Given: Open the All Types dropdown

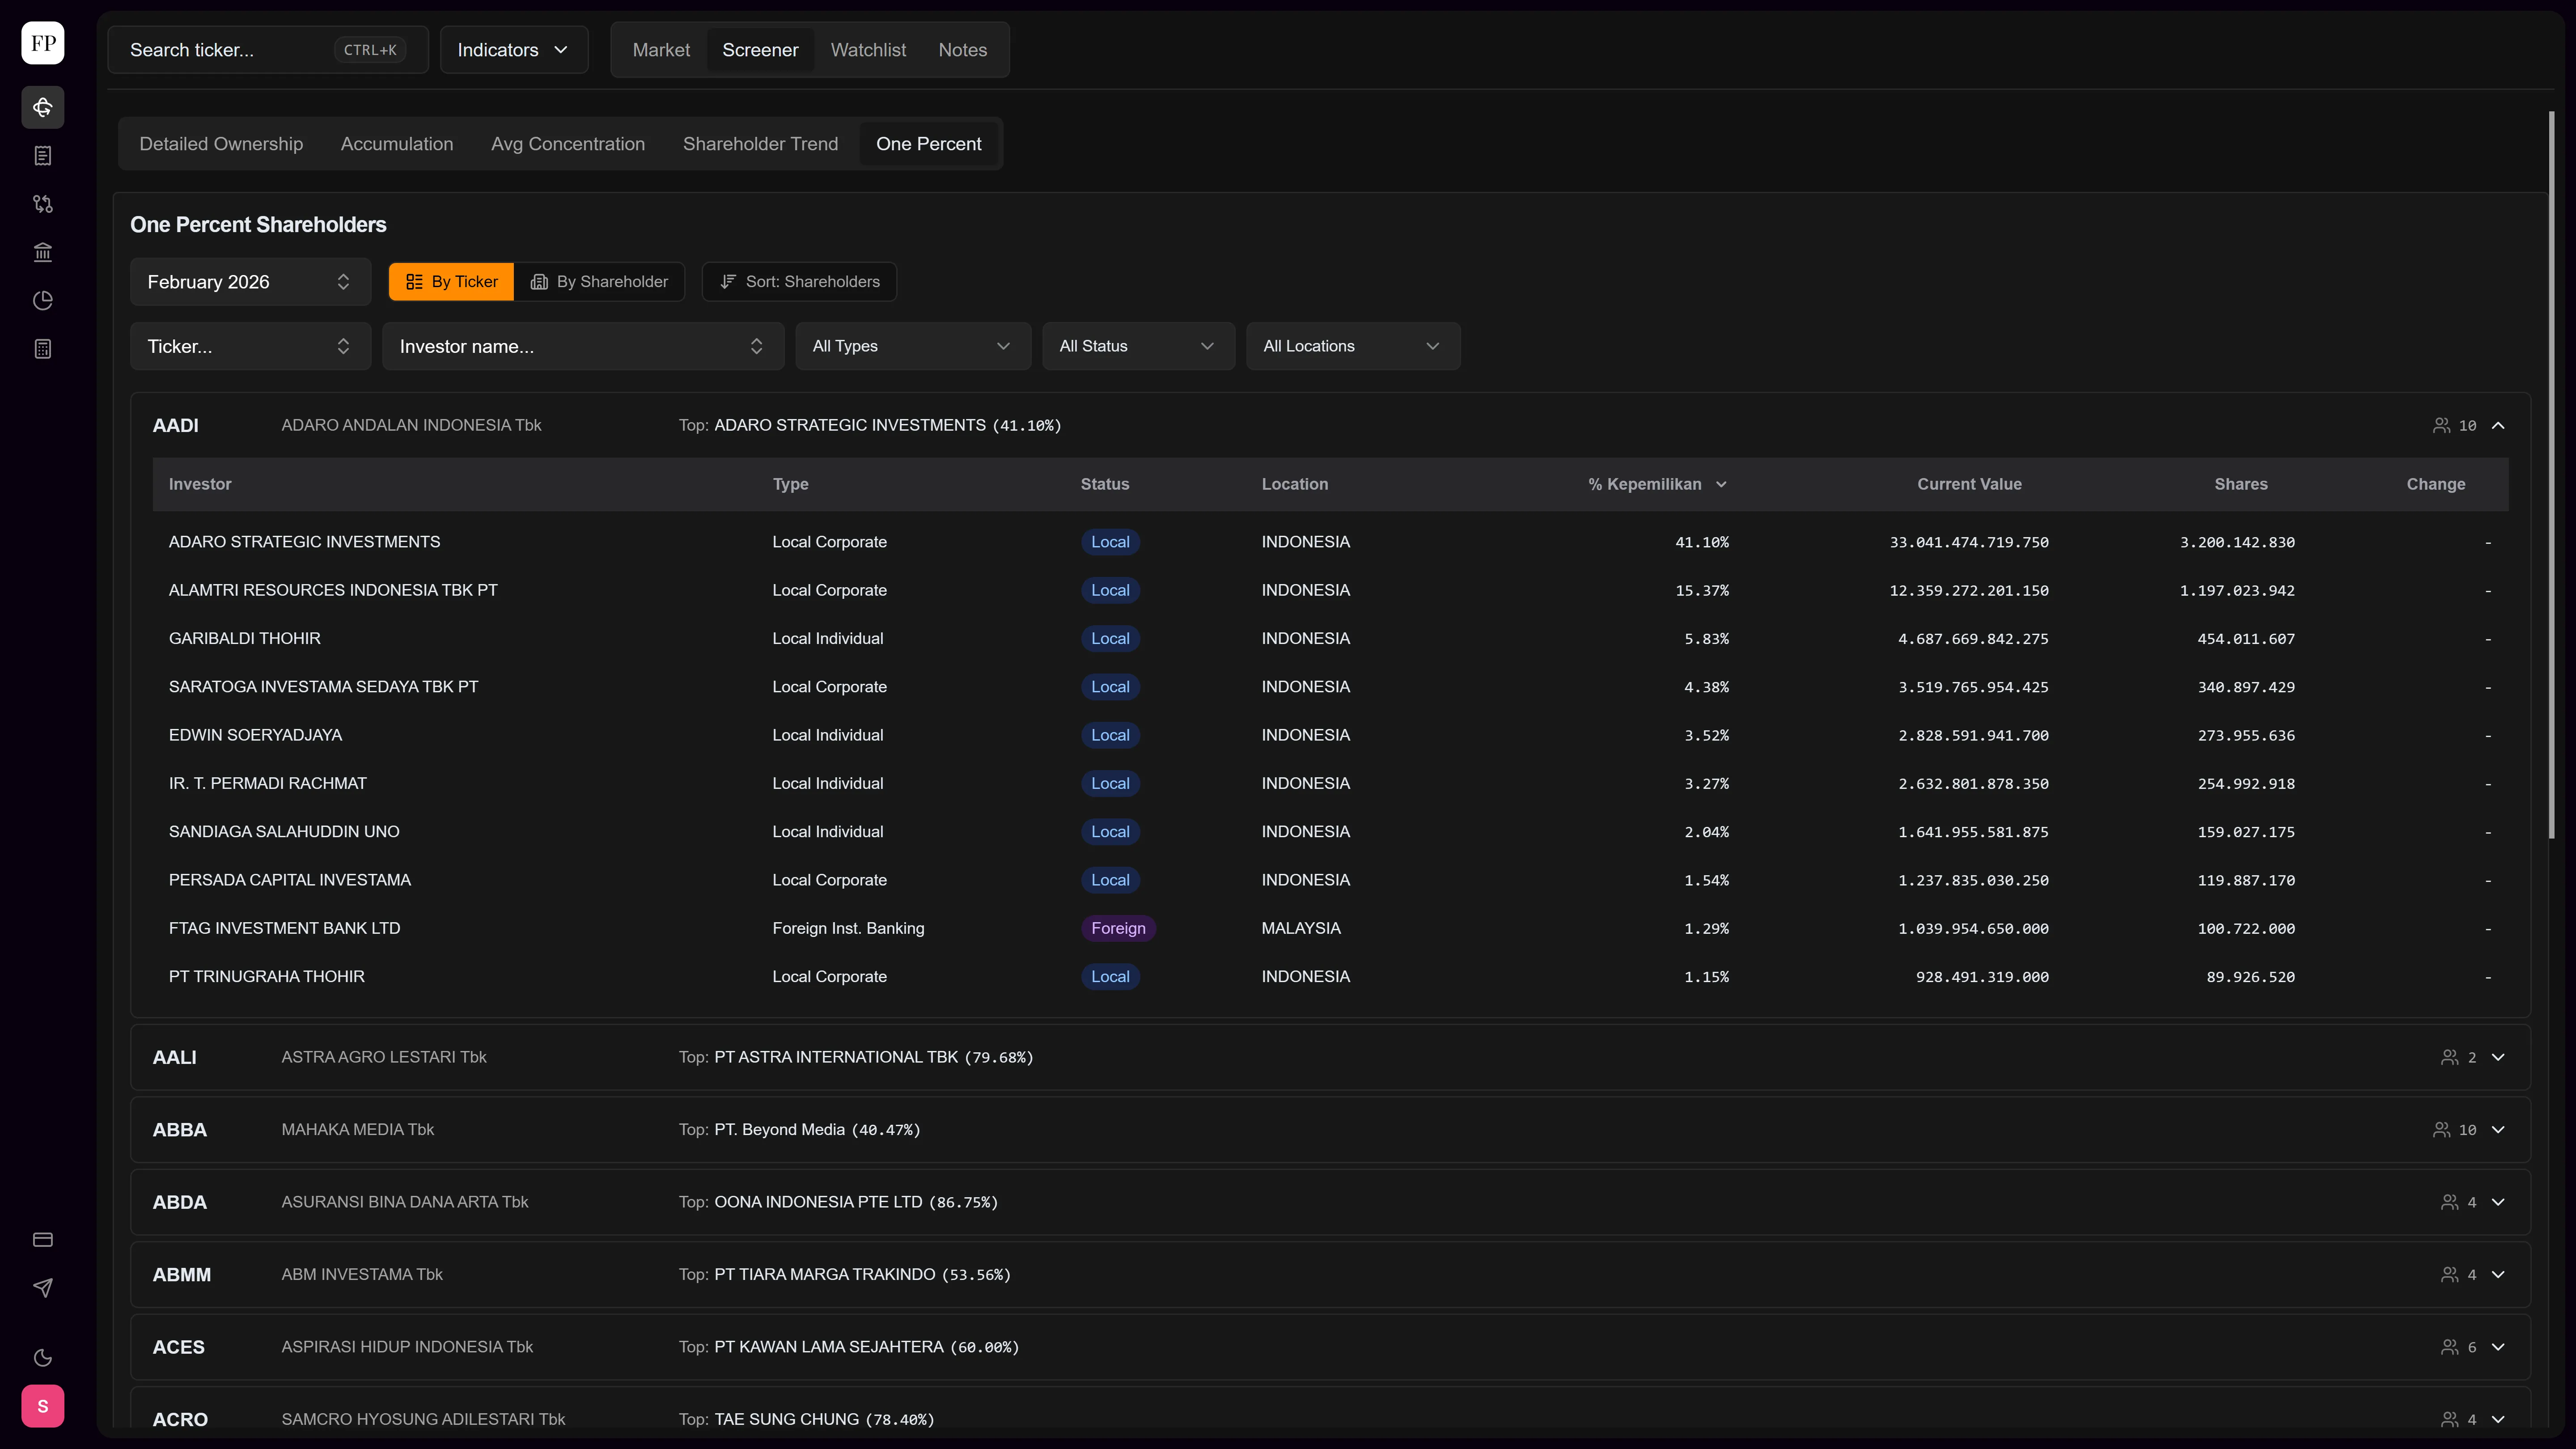Looking at the screenshot, I should click(x=913, y=346).
